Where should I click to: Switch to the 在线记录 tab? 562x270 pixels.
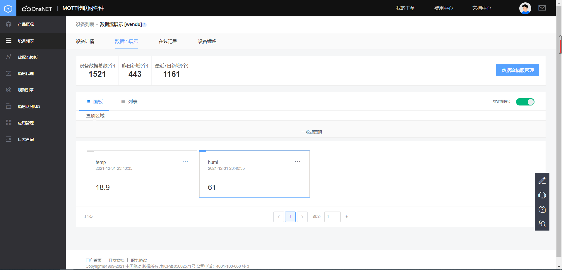point(168,41)
